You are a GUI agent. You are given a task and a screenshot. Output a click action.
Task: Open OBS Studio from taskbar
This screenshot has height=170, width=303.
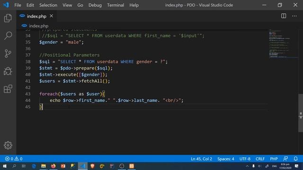pyautogui.click(x=122, y=166)
